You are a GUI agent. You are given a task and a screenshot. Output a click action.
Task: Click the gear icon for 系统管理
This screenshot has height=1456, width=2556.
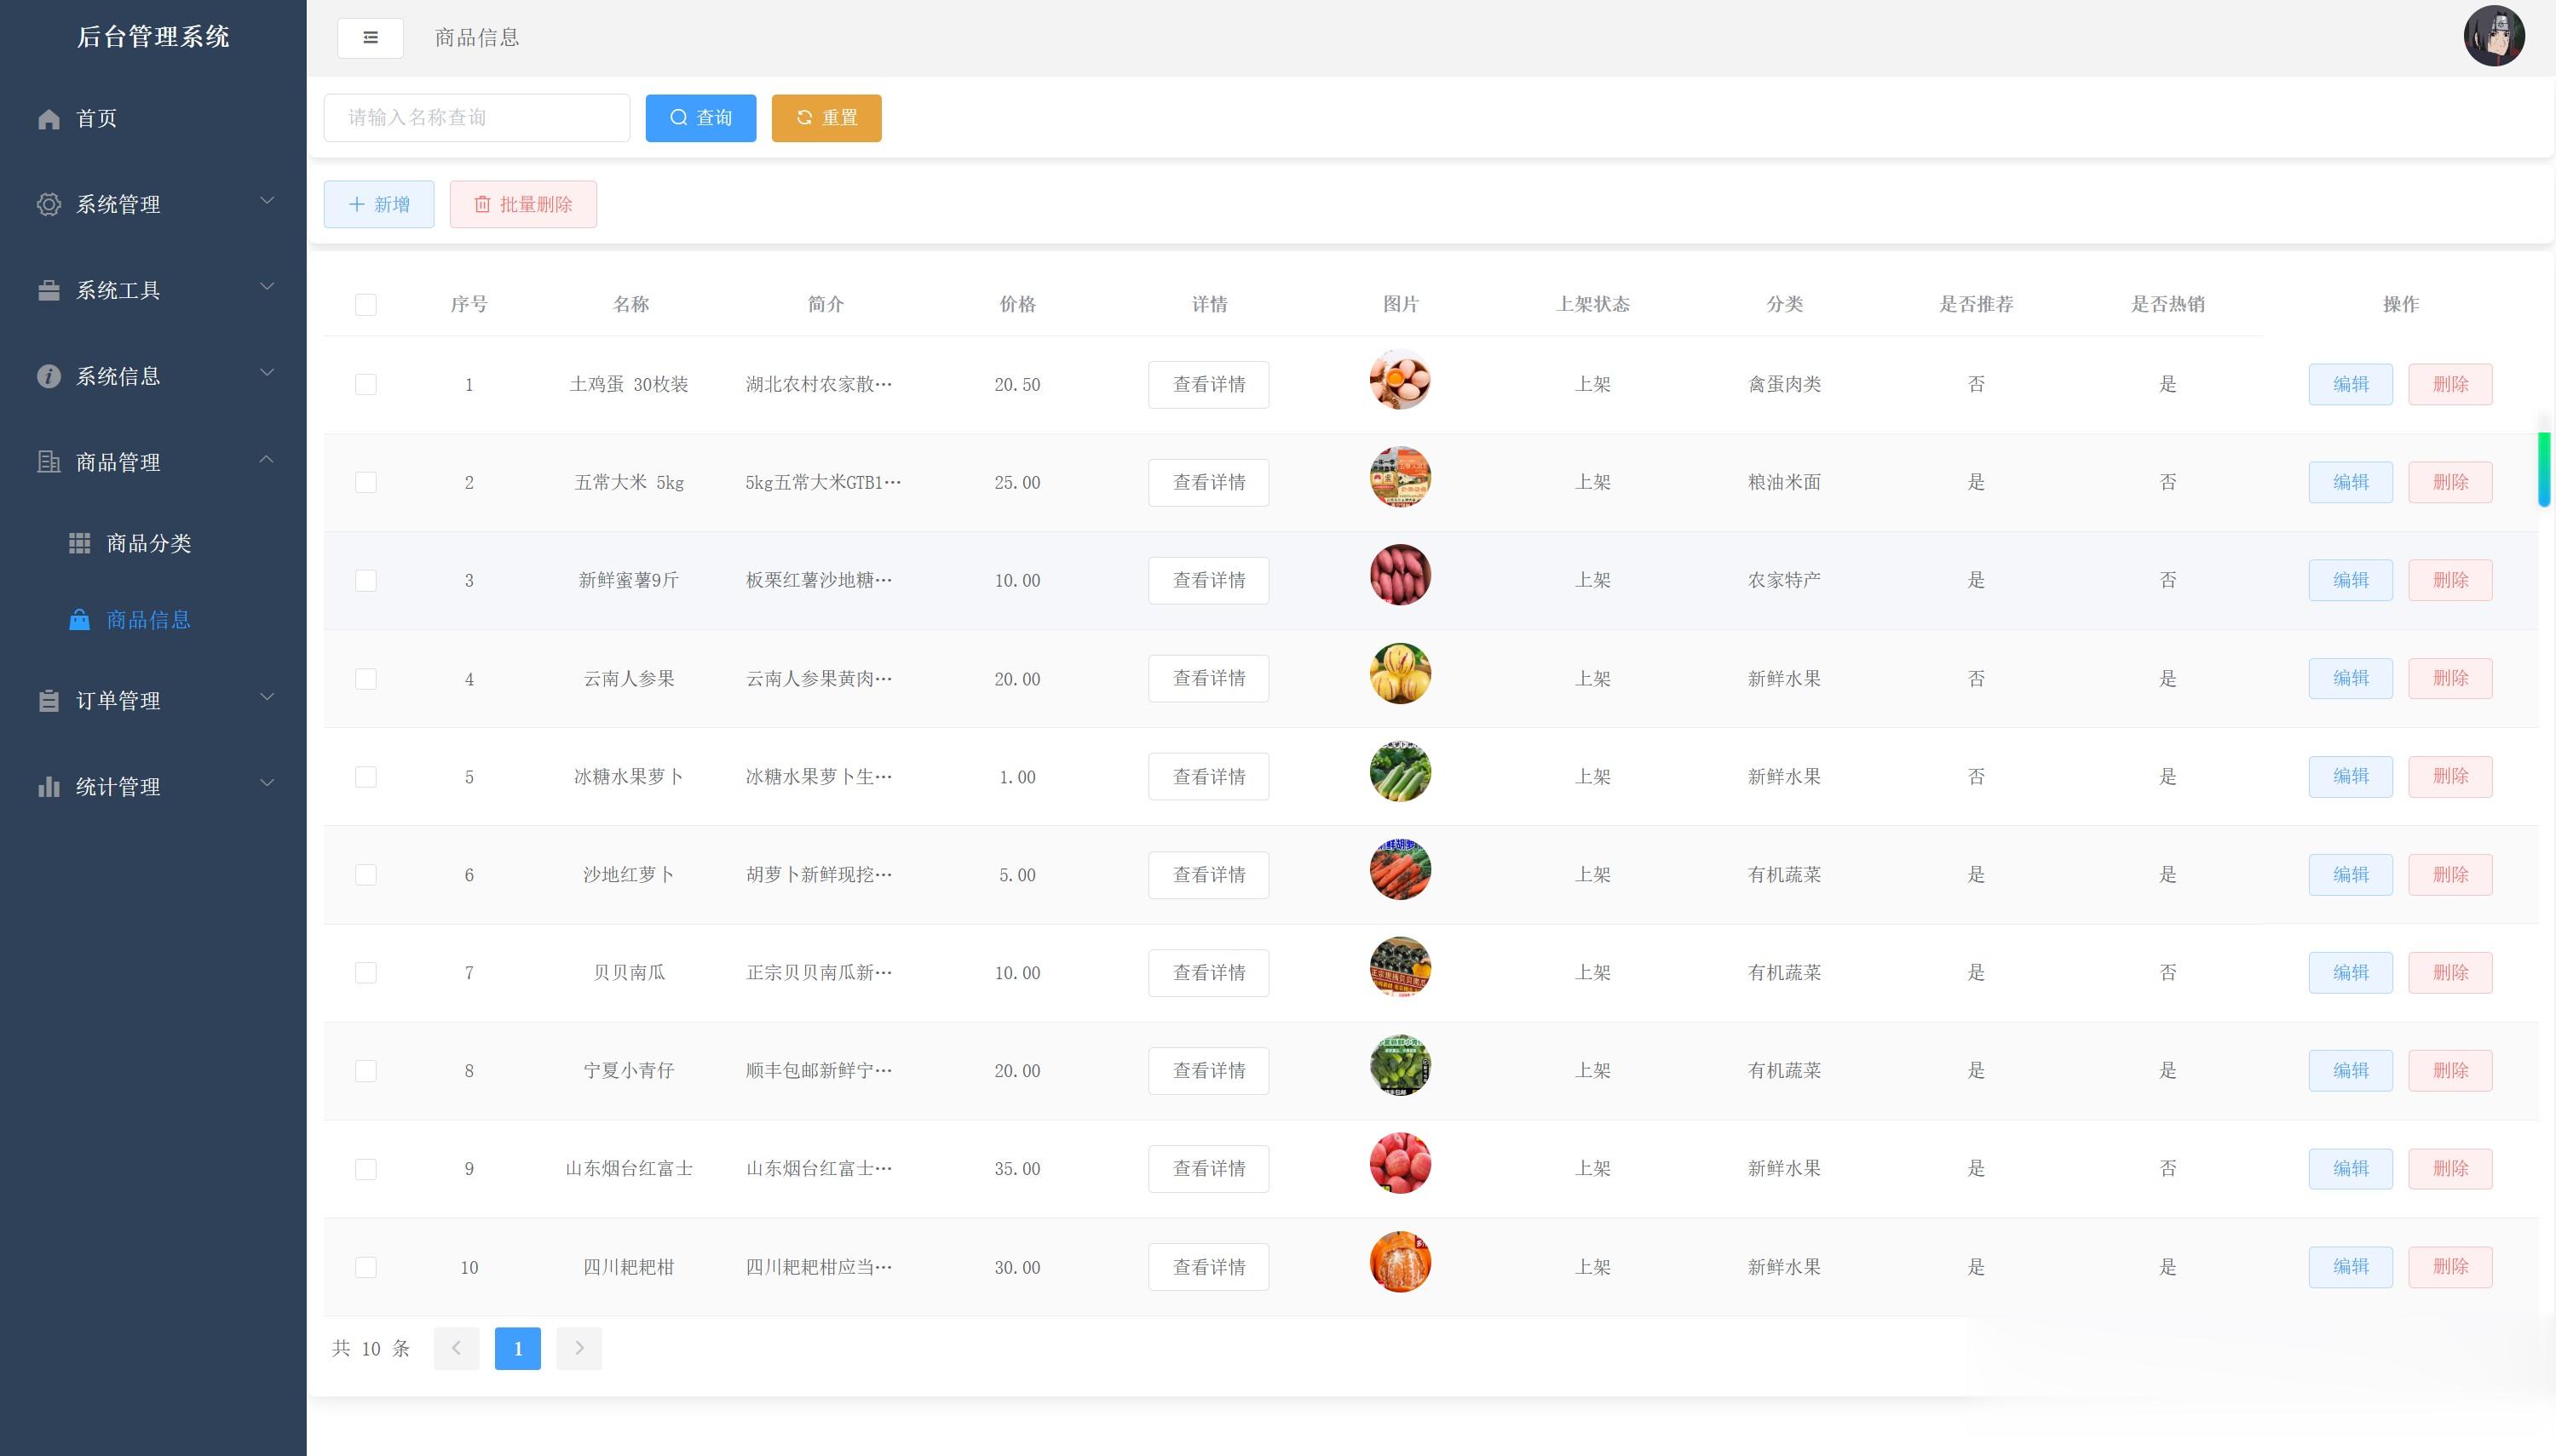pyautogui.click(x=48, y=204)
